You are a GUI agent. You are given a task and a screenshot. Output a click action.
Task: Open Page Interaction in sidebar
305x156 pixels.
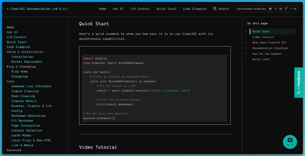coord(26,126)
